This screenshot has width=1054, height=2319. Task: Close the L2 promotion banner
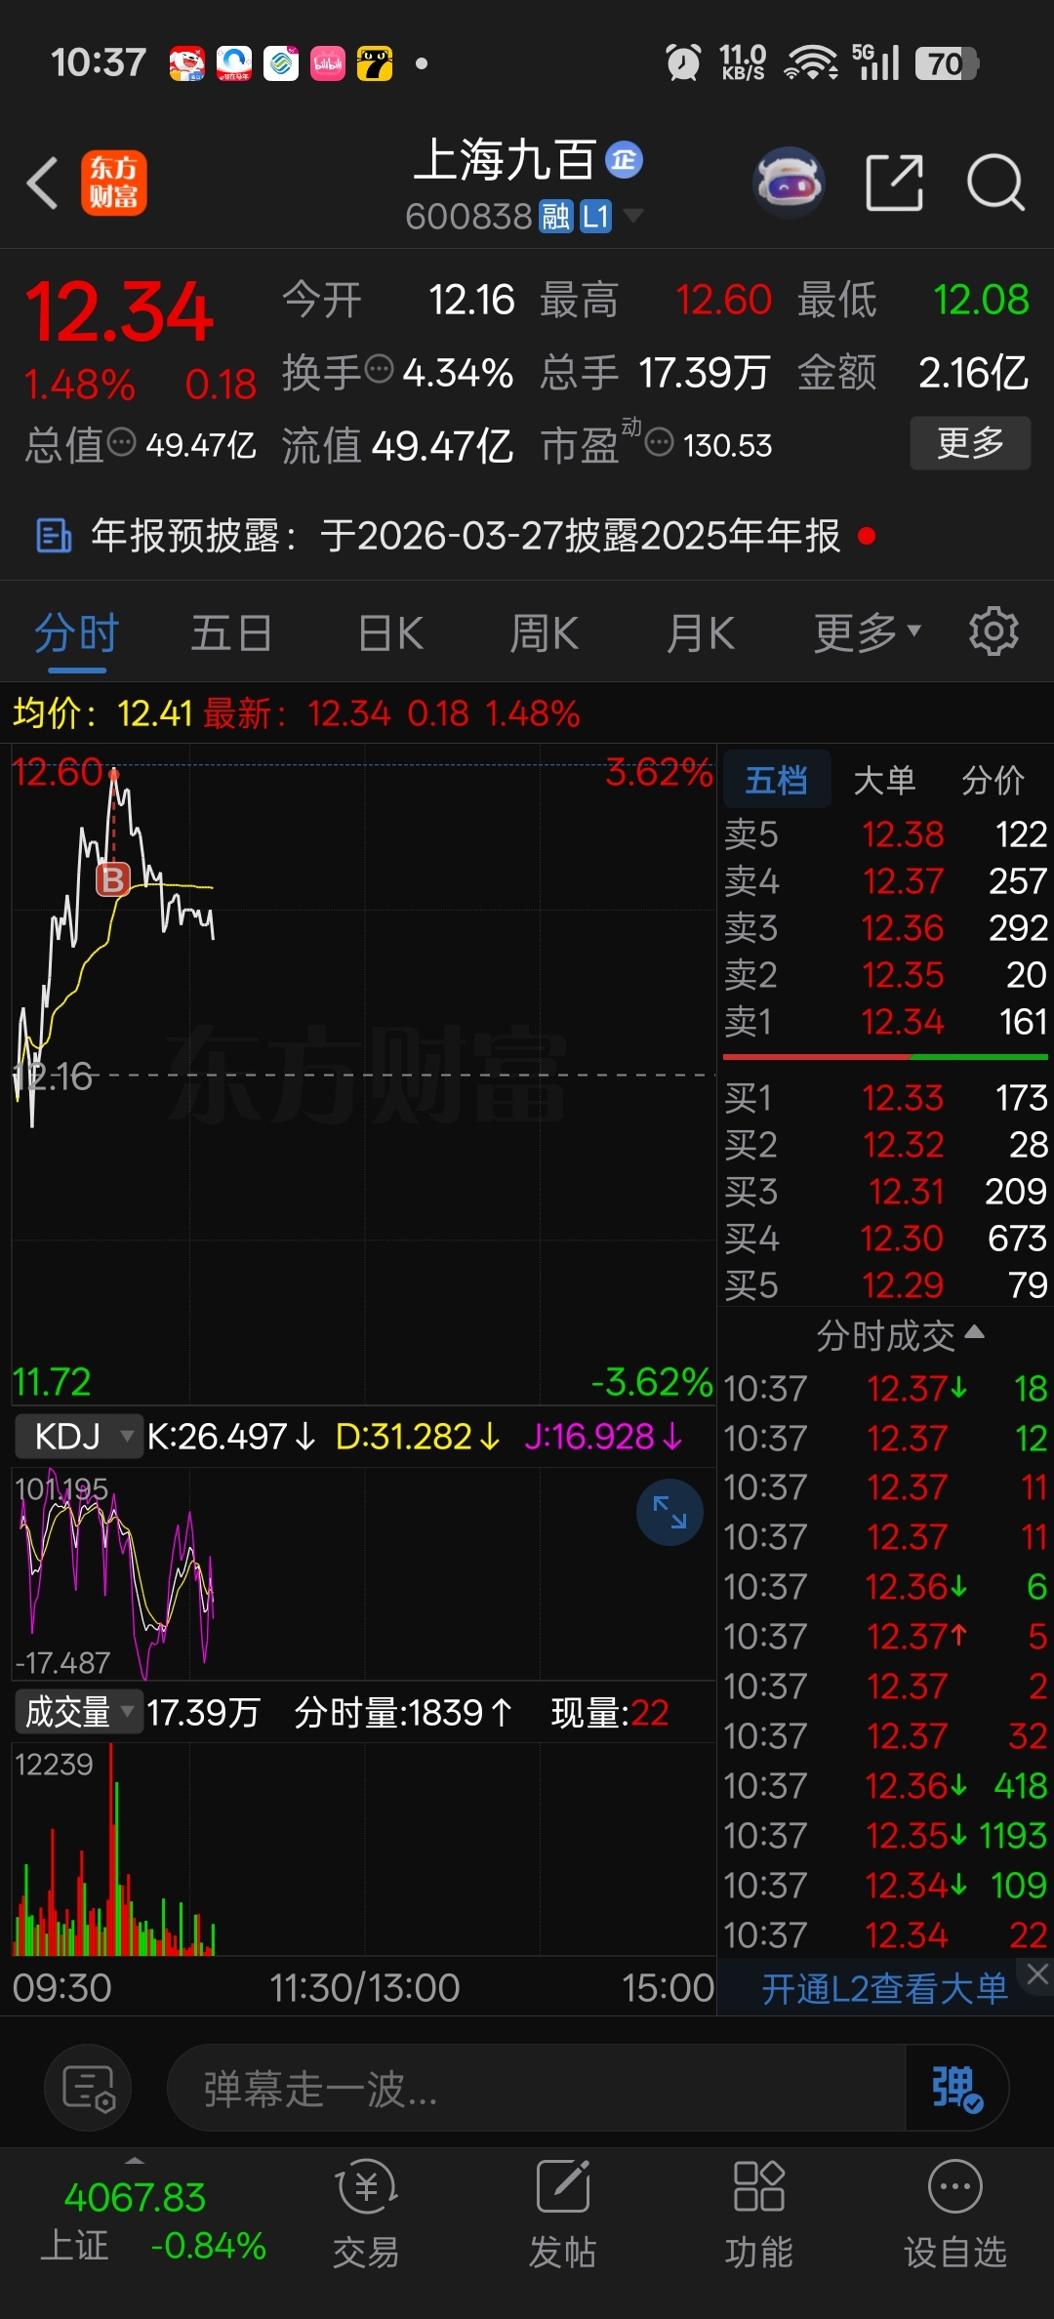(x=1036, y=1973)
